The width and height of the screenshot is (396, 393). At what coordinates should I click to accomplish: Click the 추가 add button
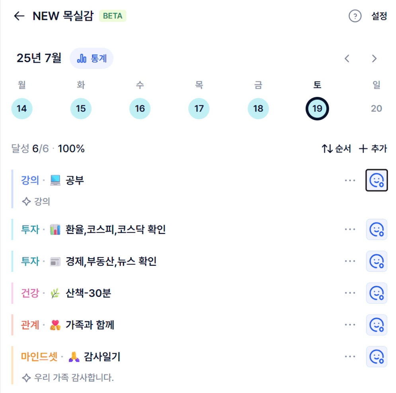point(373,149)
